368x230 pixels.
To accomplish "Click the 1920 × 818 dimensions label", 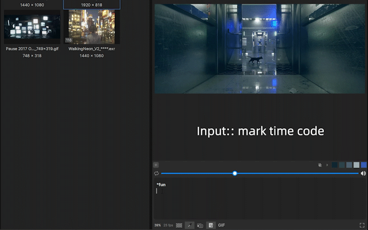I will [92, 5].
